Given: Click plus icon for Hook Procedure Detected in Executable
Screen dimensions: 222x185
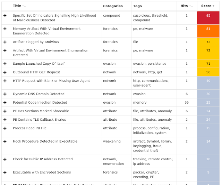Looking at the screenshot, I should (x=5, y=142).
